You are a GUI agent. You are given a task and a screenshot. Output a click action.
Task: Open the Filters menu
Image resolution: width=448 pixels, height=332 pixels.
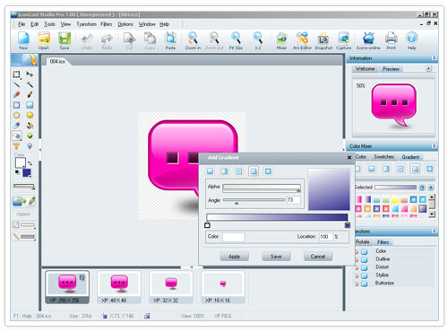[106, 24]
